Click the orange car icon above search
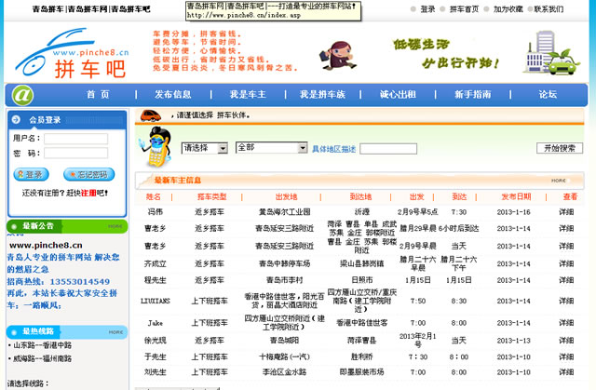Viewport: 596px width, 390px height. click(x=149, y=115)
